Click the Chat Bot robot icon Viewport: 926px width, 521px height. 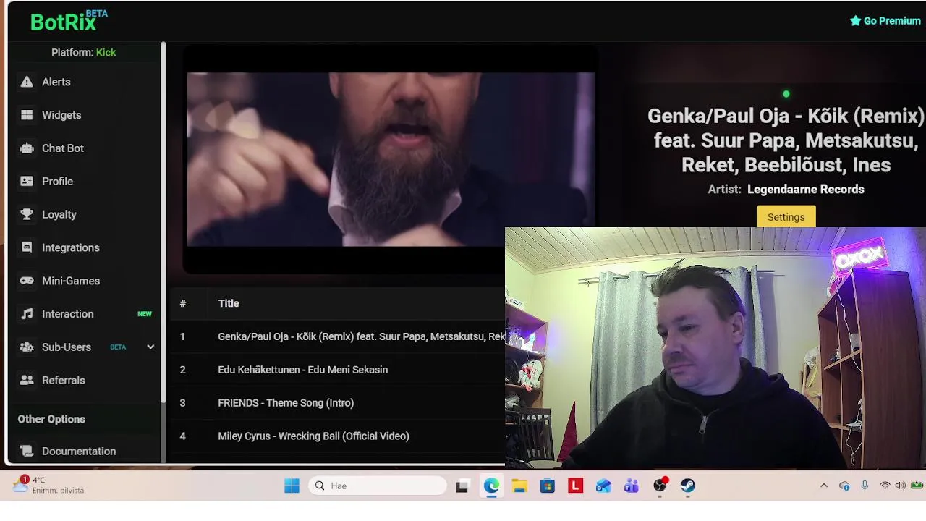click(27, 148)
